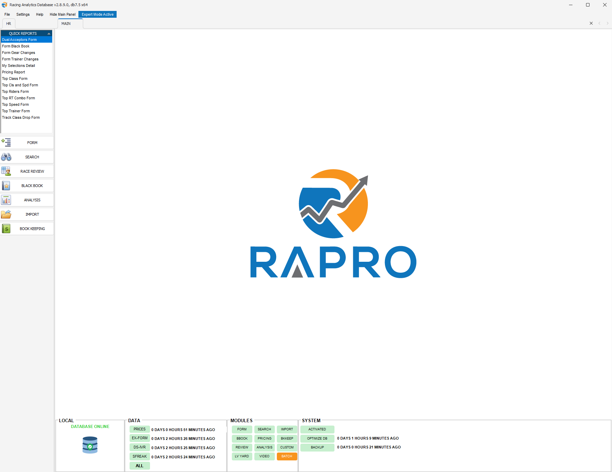
Task: Click the FORM list icon in sidebar
Action: [6, 142]
